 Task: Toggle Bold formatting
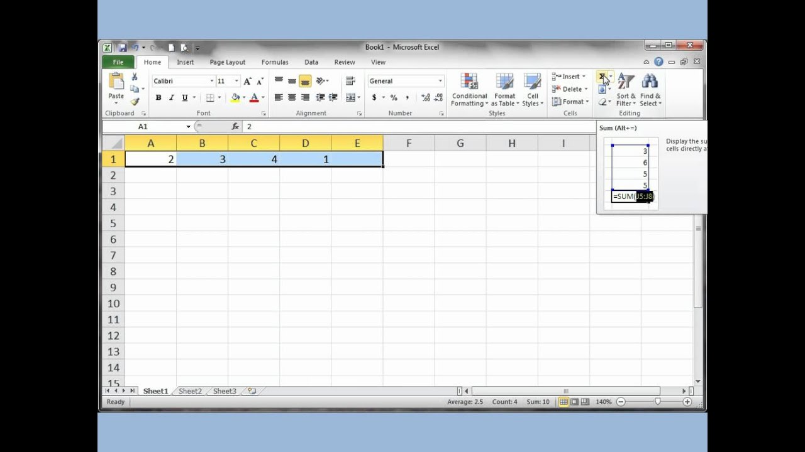click(x=158, y=97)
